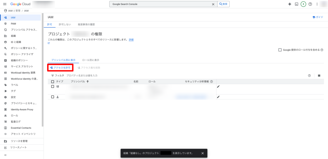Image resolution: width=328 pixels, height=159 pixels.
Task: Open the main hamburger navigation menu
Action: pos(4,4)
